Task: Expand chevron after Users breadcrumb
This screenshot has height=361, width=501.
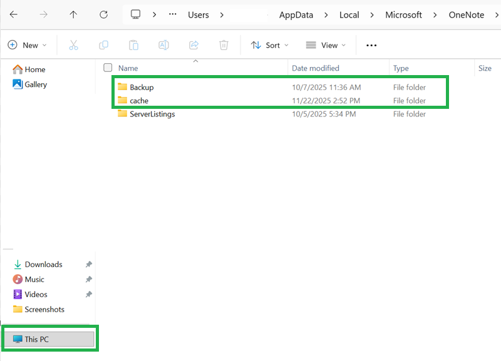Action: click(222, 14)
